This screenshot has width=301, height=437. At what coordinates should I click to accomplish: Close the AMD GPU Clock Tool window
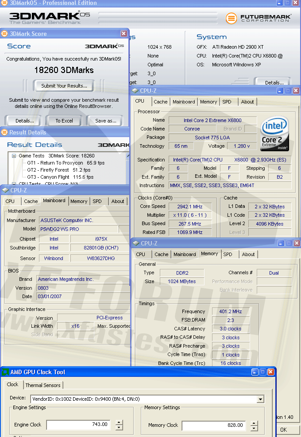(270, 372)
